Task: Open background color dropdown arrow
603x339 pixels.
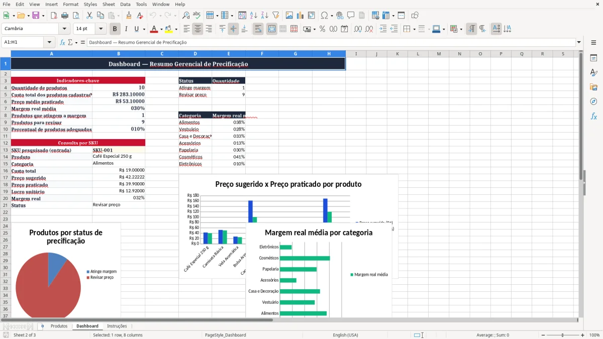Action: 176,29
